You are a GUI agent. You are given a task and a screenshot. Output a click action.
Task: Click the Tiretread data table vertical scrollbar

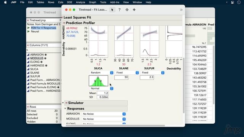(213, 75)
